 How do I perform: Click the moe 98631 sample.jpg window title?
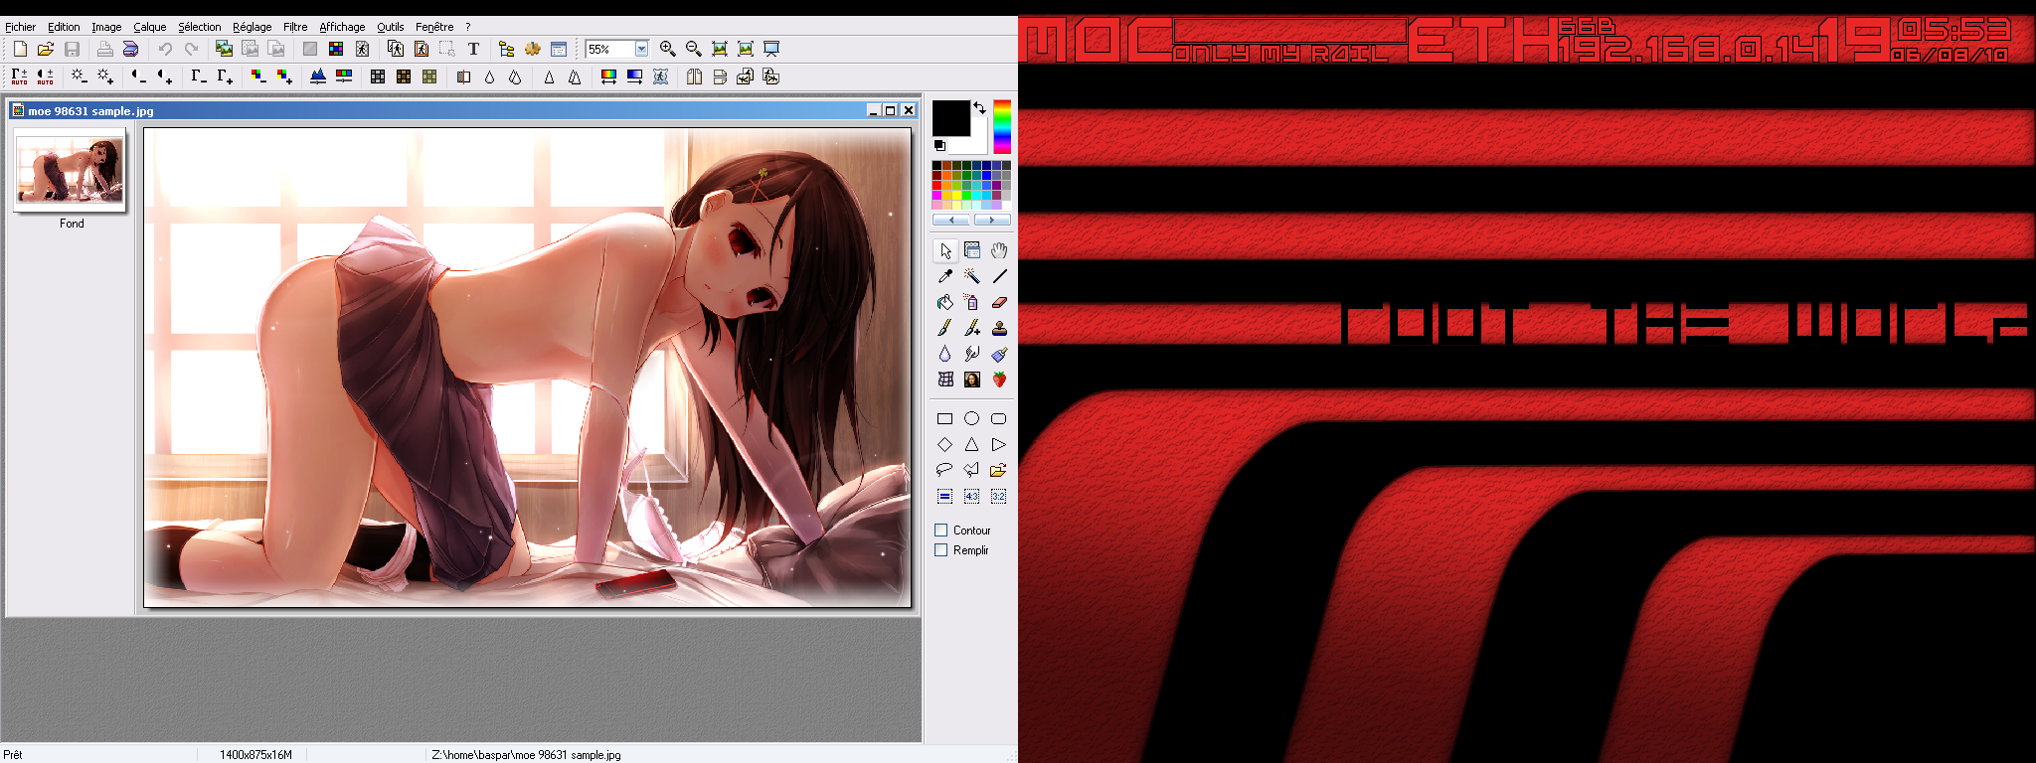(x=90, y=111)
